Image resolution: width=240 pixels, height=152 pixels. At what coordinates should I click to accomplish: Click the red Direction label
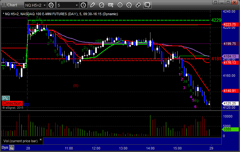(12, 103)
